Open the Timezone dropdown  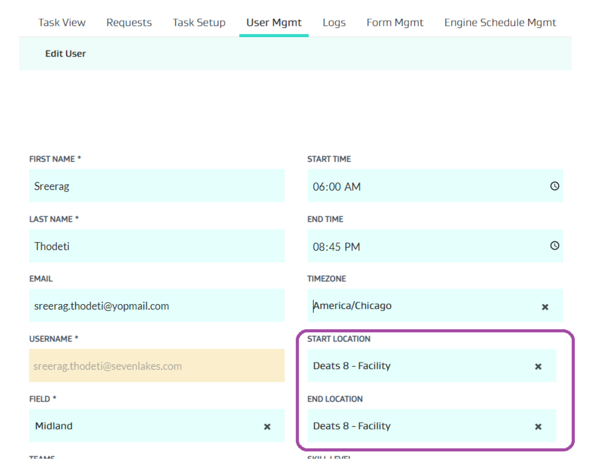tap(423, 306)
